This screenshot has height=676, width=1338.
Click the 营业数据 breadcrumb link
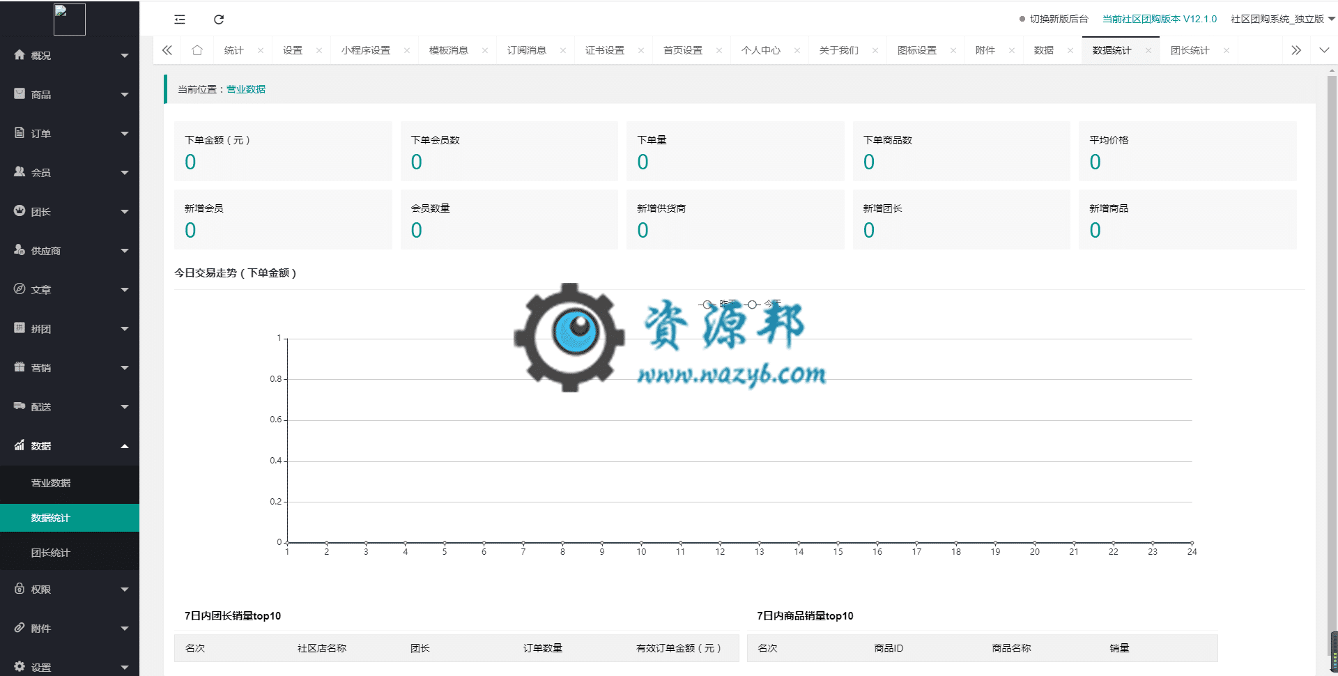[x=246, y=89]
